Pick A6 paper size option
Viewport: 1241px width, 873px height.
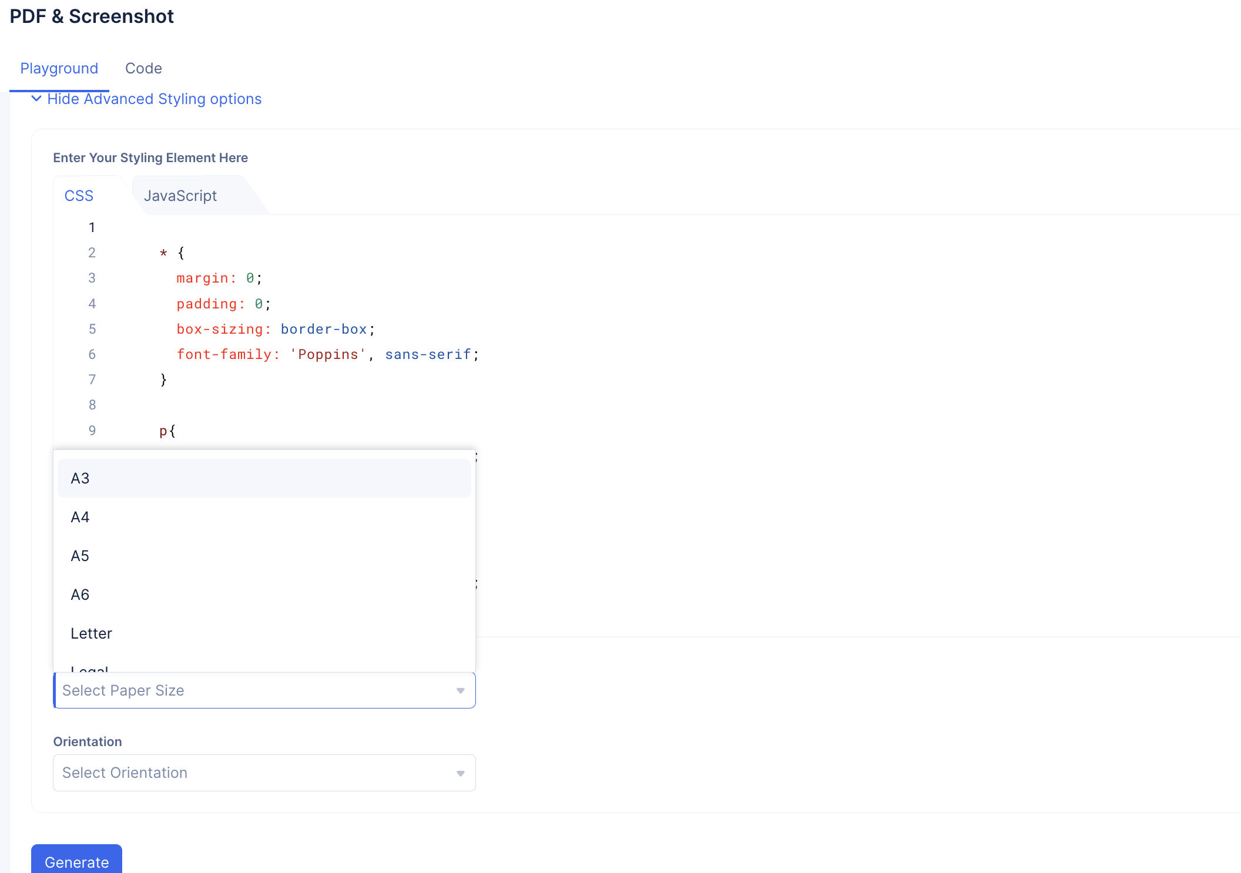click(81, 595)
